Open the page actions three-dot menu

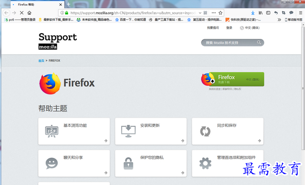point(214,13)
